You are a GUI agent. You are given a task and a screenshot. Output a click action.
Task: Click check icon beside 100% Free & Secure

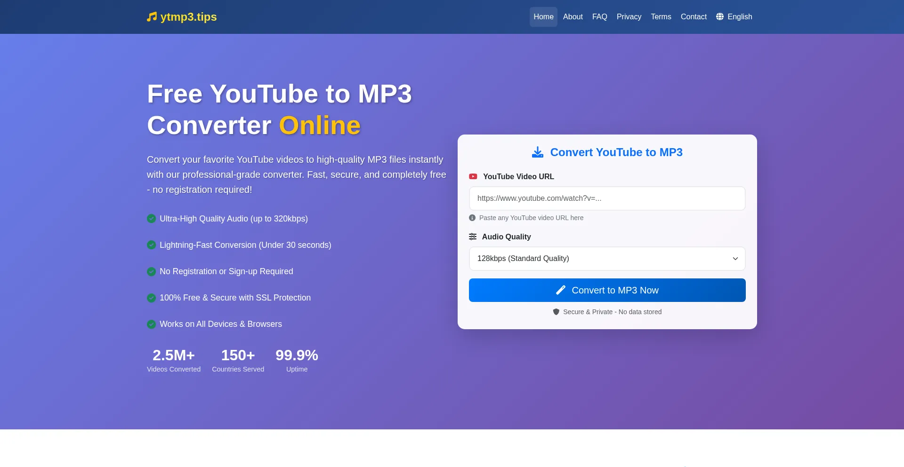coord(151,298)
